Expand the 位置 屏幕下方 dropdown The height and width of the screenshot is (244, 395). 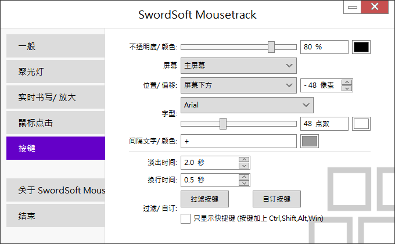click(x=239, y=85)
